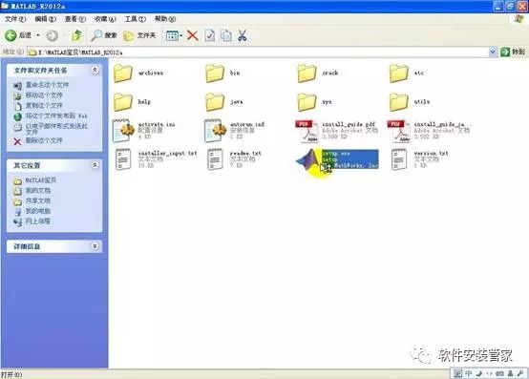Image resolution: width=529 pixels, height=379 pixels.
Task: Select the crack folder
Action: click(318, 74)
